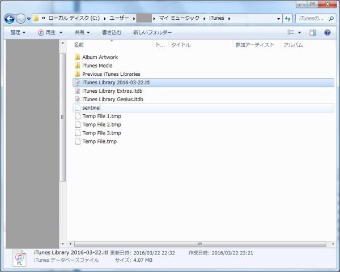This screenshot has height=272, width=340.
Task: Select 'iTunes Library Genius.itdb' name
Action: [x=113, y=100]
